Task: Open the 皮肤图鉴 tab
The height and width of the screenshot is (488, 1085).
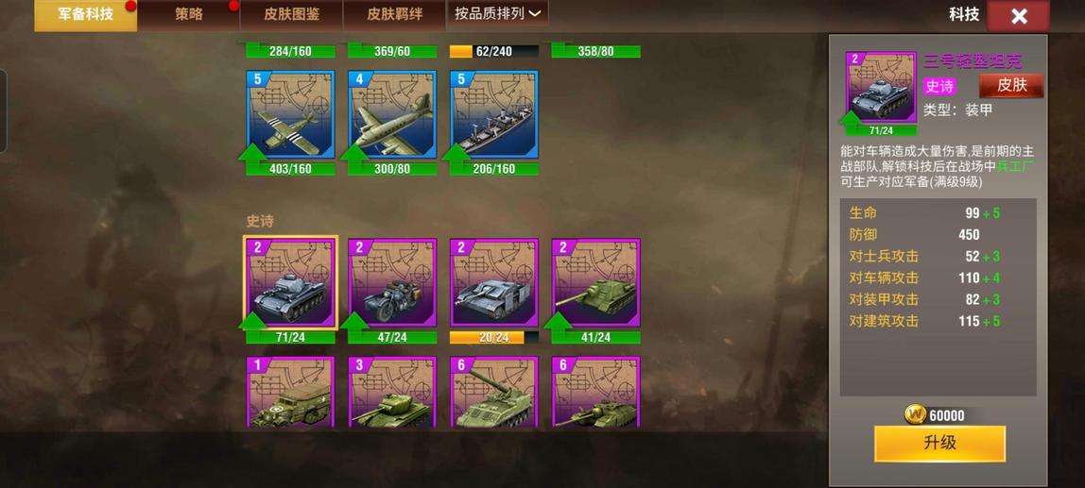Action: (291, 14)
